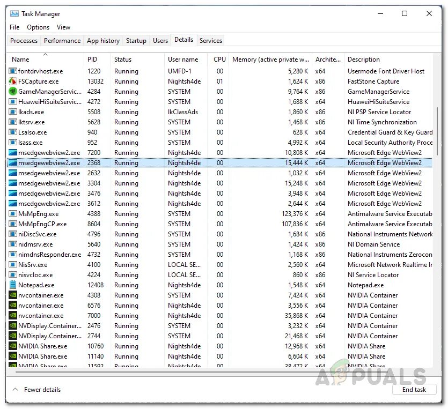
Task: Click the lkads.exe process icon
Action: coord(12,111)
